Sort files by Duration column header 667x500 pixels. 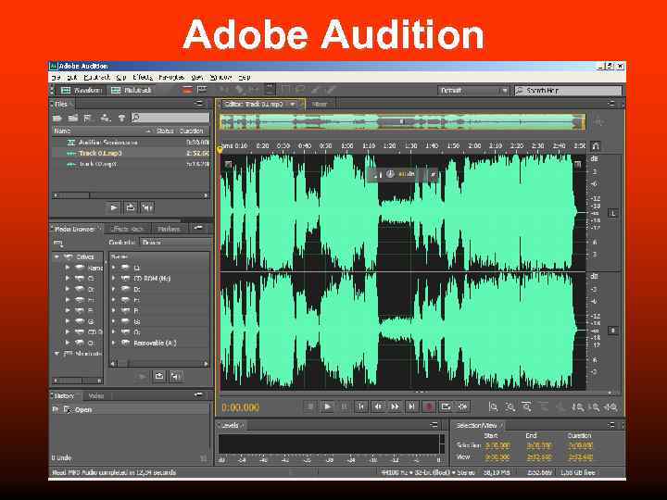(192, 131)
